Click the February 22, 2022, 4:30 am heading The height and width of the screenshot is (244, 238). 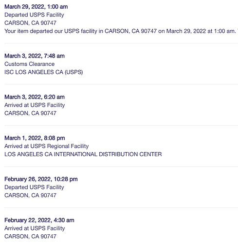tap(39, 220)
